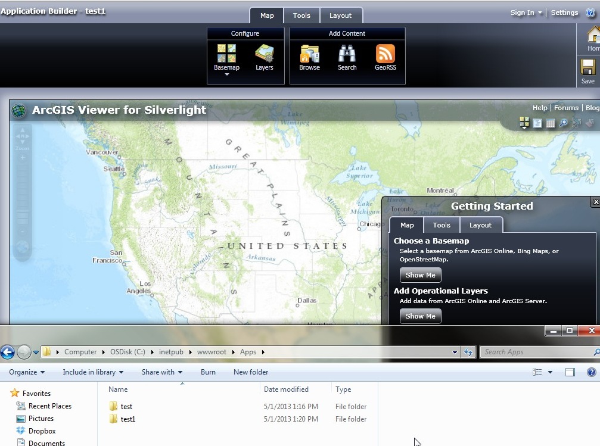This screenshot has width=600, height=446.
Task: Click the viewer select features tool
Action: click(x=576, y=123)
